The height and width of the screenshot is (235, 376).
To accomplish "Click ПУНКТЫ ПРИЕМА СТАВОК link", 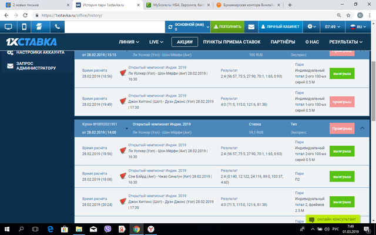I will point(232,42).
